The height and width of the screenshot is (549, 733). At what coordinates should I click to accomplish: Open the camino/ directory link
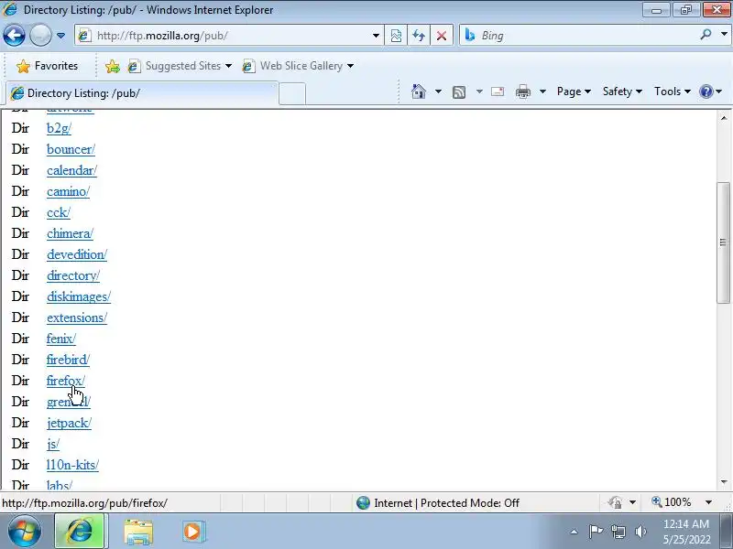(x=68, y=191)
